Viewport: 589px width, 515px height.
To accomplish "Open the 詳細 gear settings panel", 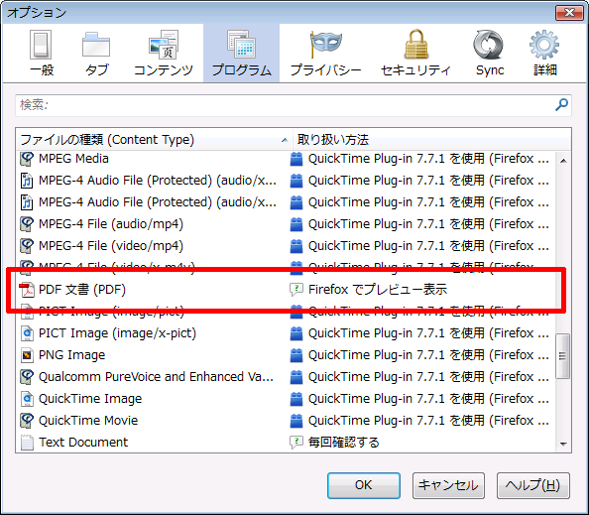I will point(544,54).
